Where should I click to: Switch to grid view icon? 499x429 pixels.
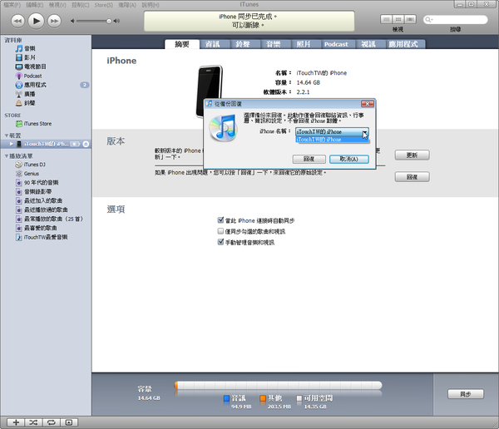tap(398, 19)
